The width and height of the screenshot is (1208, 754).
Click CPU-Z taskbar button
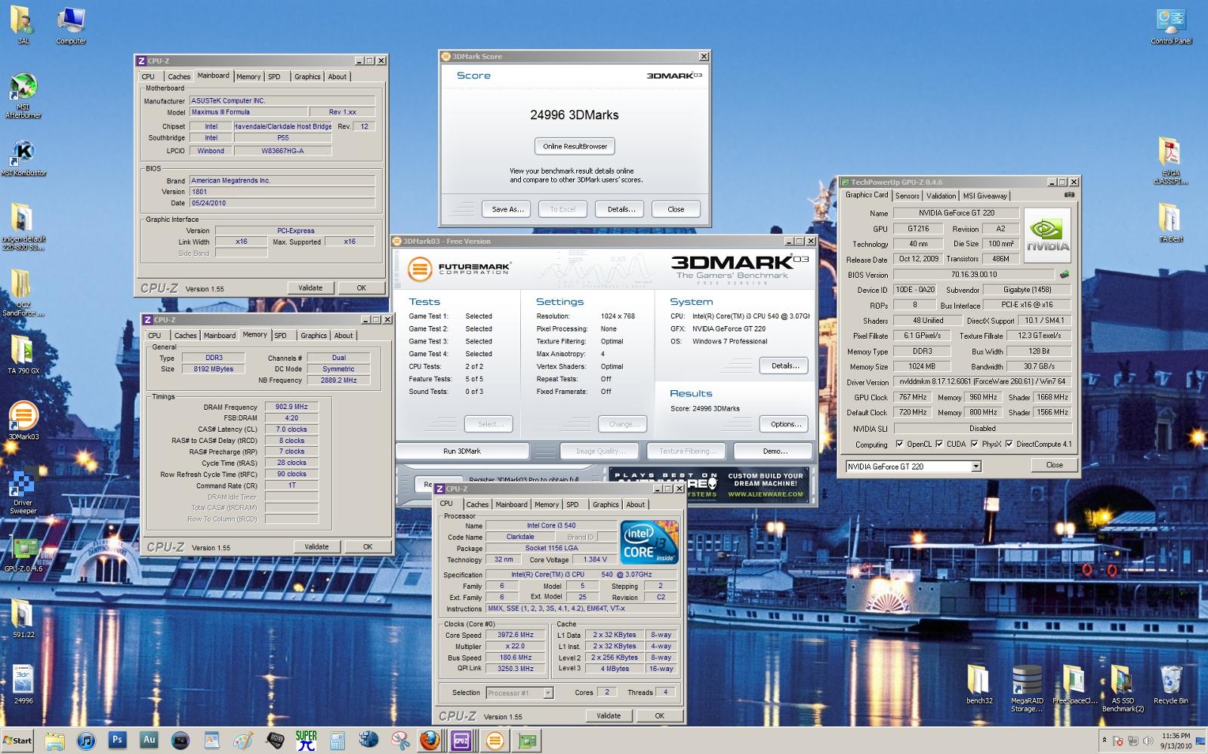[461, 740]
